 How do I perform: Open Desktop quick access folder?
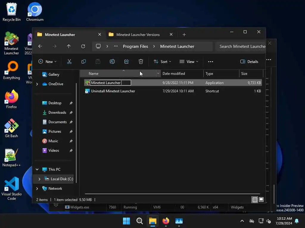coord(55,103)
